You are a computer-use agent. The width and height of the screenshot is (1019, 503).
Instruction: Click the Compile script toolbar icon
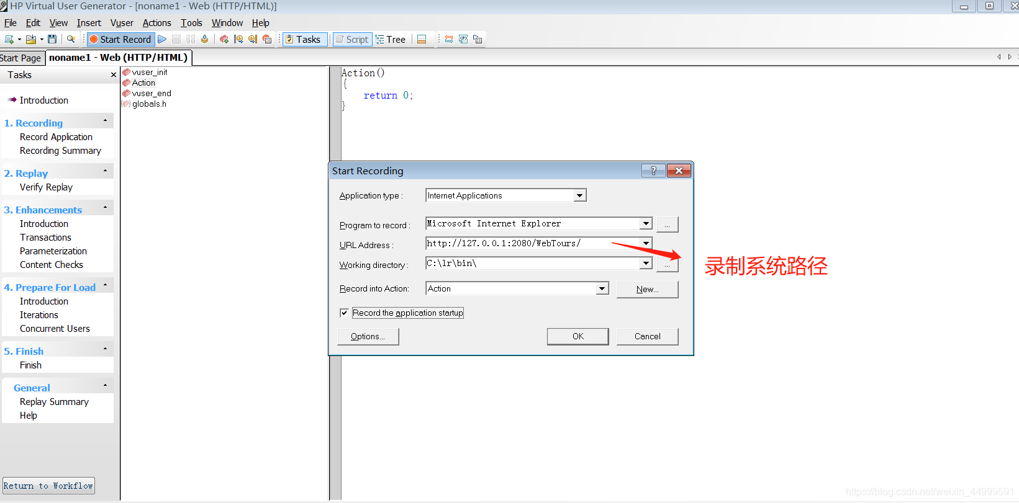204,39
